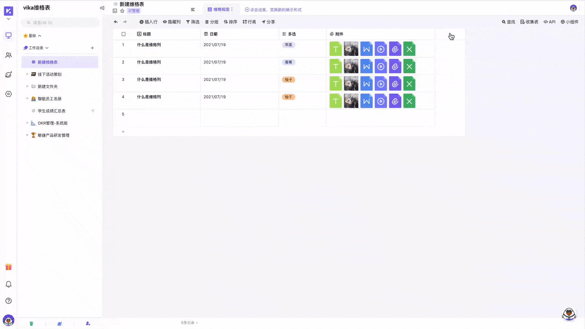Toggle 隐藏列 to hide columns
The width and height of the screenshot is (585, 329).
point(172,22)
